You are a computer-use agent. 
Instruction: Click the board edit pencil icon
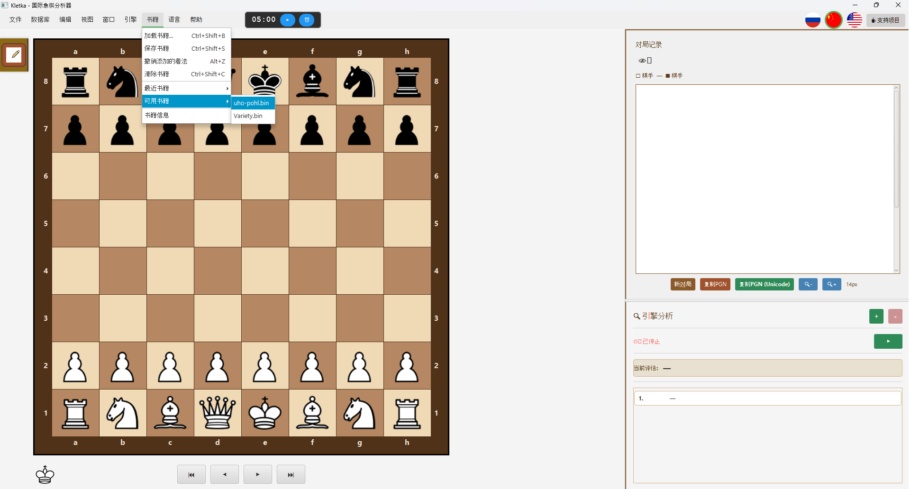point(14,54)
